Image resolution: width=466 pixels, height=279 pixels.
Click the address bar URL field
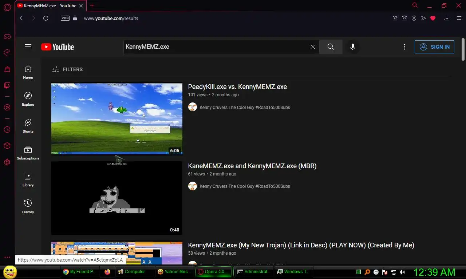pyautogui.click(x=233, y=18)
